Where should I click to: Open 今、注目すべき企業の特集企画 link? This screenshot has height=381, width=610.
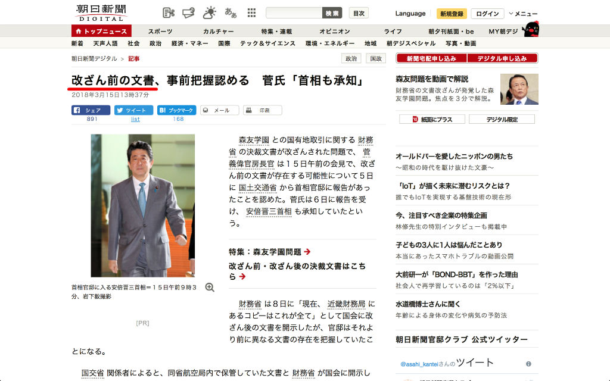pos(441,216)
